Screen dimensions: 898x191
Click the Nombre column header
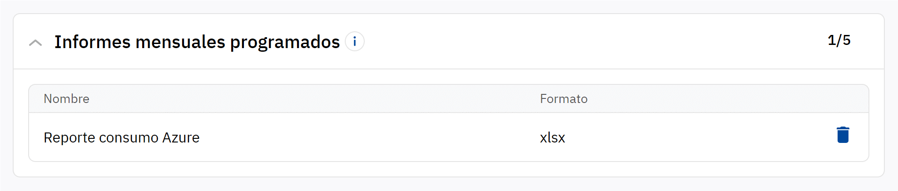point(66,99)
